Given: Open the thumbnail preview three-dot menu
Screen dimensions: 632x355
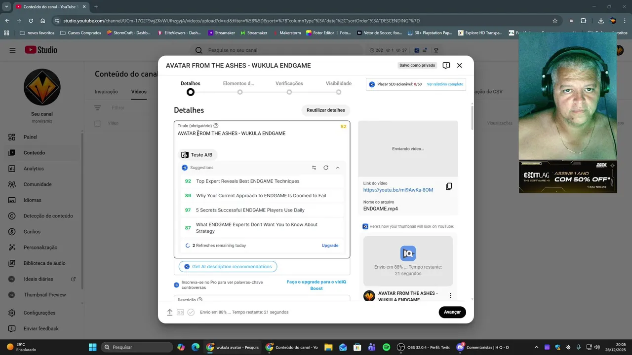Looking at the screenshot, I should (x=450, y=296).
